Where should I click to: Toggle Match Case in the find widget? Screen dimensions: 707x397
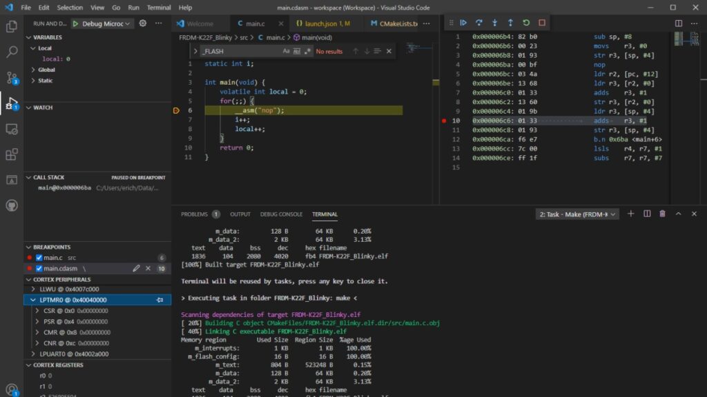[x=287, y=51]
